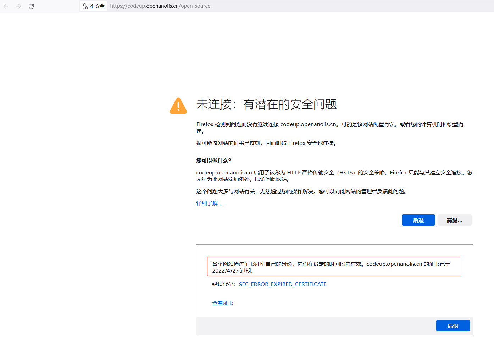
Task: Click the HSTS policy explanation paragraph
Action: click(x=334, y=176)
